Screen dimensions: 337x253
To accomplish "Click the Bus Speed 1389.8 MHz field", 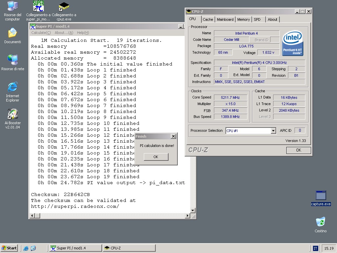I will [230, 117].
